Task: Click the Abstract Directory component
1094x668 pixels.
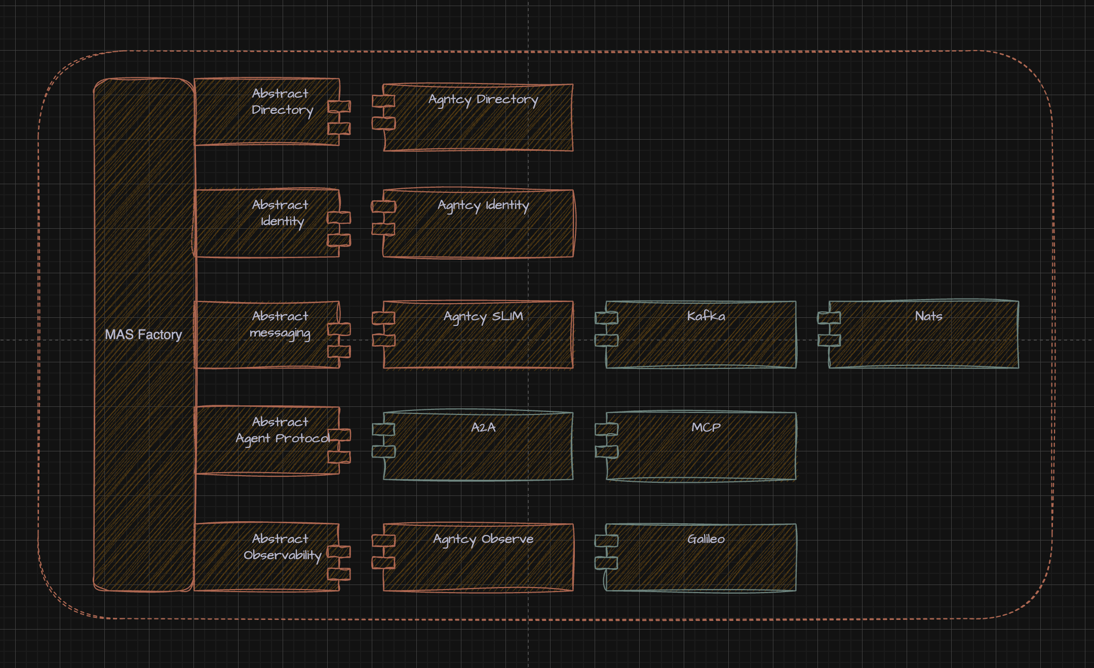Action: (x=272, y=112)
